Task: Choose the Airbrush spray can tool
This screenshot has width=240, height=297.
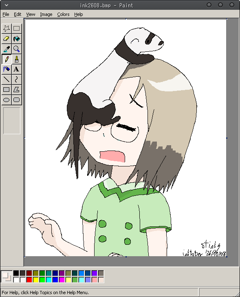Action: (x=7, y=69)
